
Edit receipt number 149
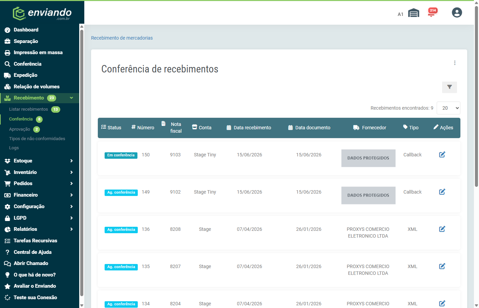coord(442,192)
